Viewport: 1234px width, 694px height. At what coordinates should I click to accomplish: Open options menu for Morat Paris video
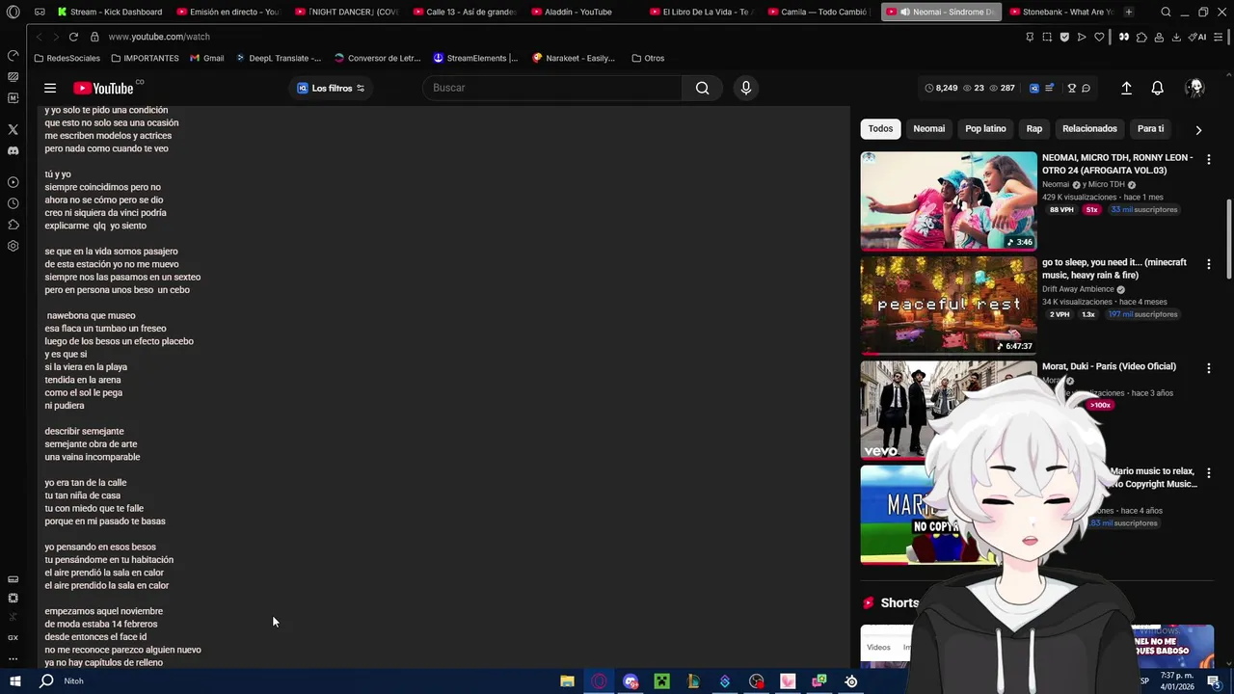(1209, 368)
